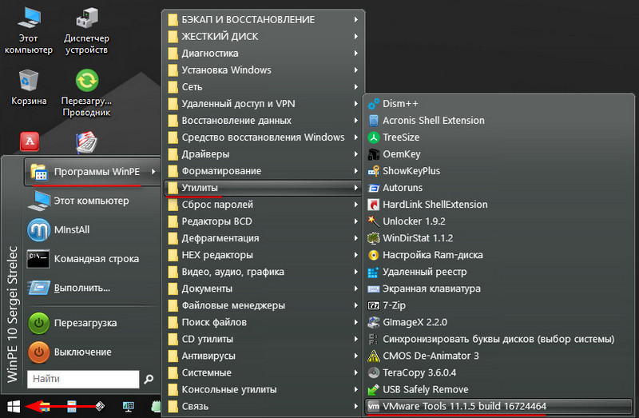Viewport: 639px width, 418px height.
Task: Click the monitor icon on taskbar
Action: coord(129,406)
